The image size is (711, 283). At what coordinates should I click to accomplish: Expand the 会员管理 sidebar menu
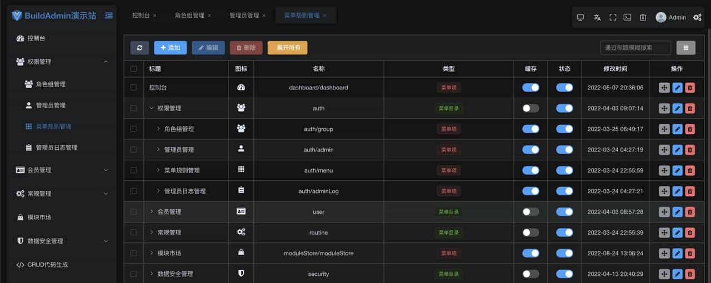pos(106,170)
